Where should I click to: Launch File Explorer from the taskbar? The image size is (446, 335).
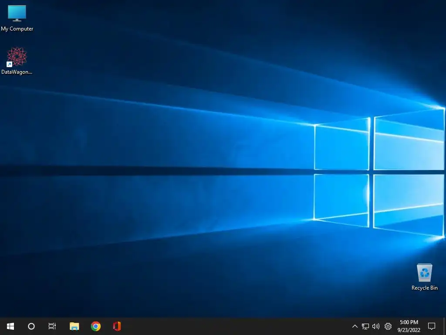(x=74, y=326)
